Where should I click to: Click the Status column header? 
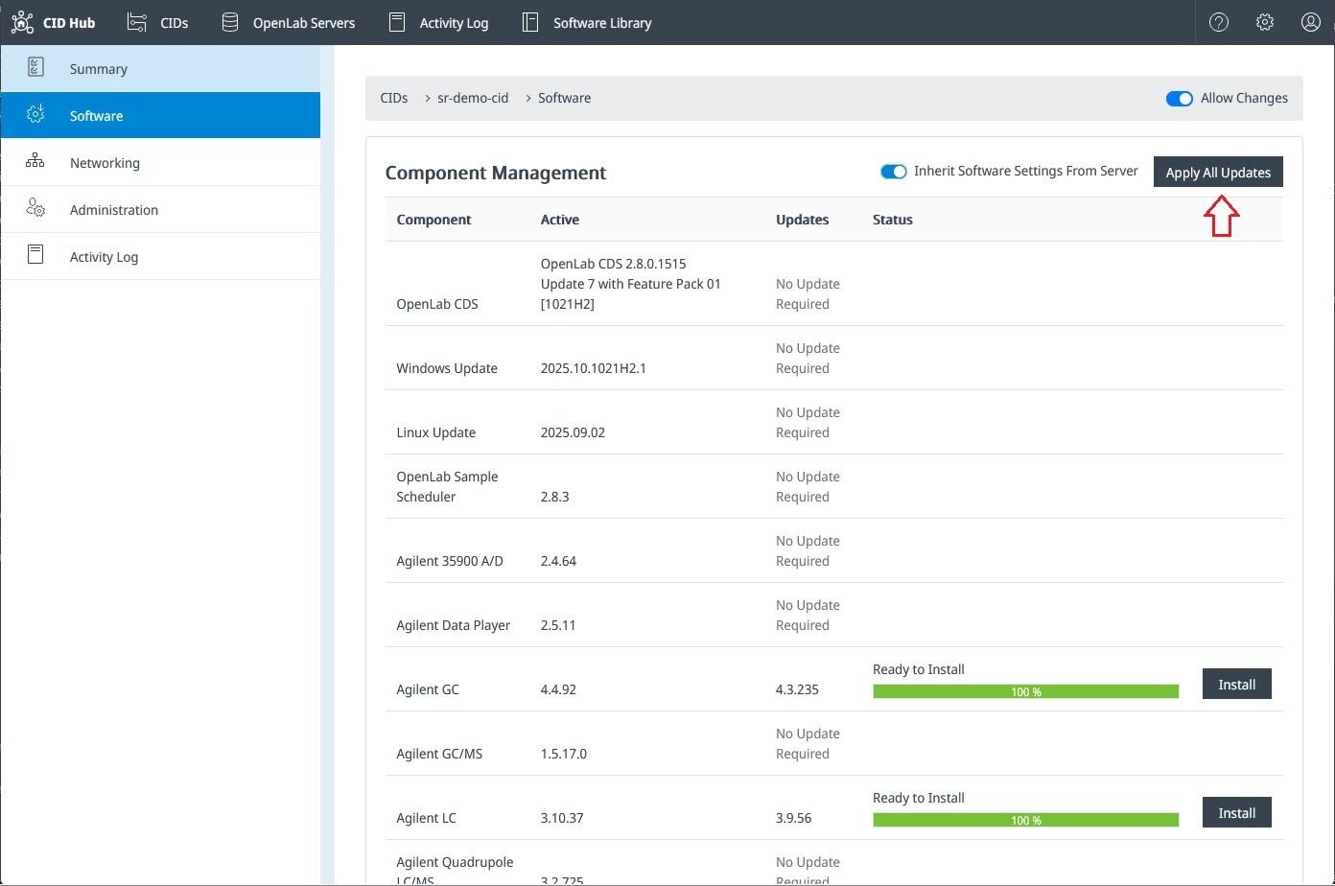(x=893, y=220)
